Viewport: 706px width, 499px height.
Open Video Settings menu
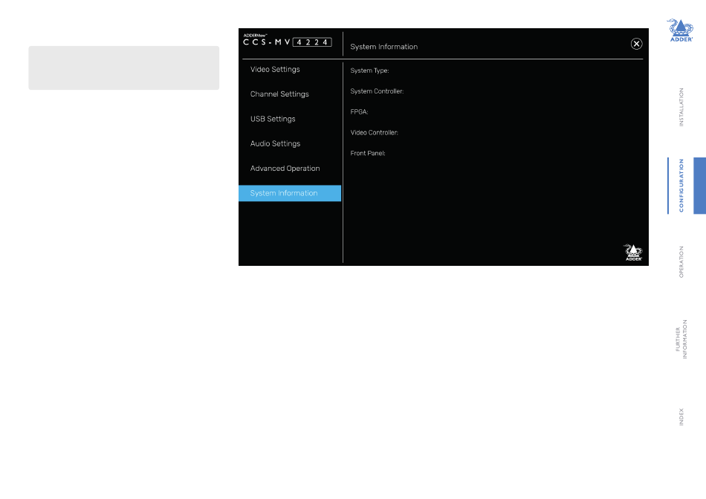[275, 69]
